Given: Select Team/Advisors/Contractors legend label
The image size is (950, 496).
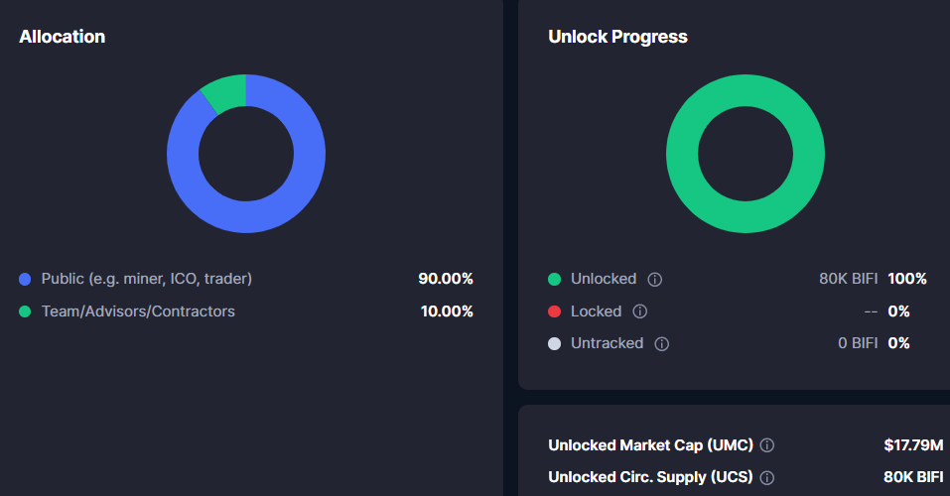Looking at the screenshot, I should [x=138, y=311].
